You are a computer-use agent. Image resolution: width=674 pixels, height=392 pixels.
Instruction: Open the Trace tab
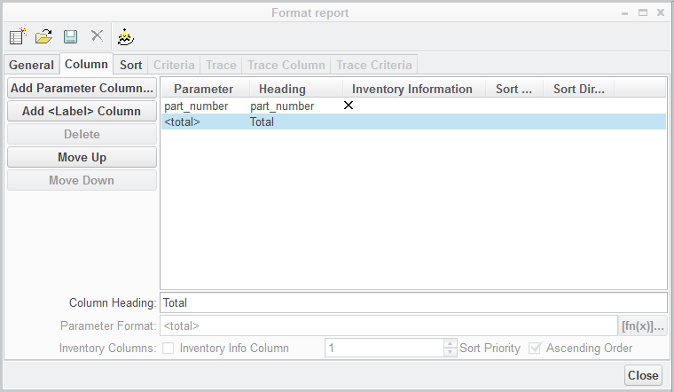221,65
